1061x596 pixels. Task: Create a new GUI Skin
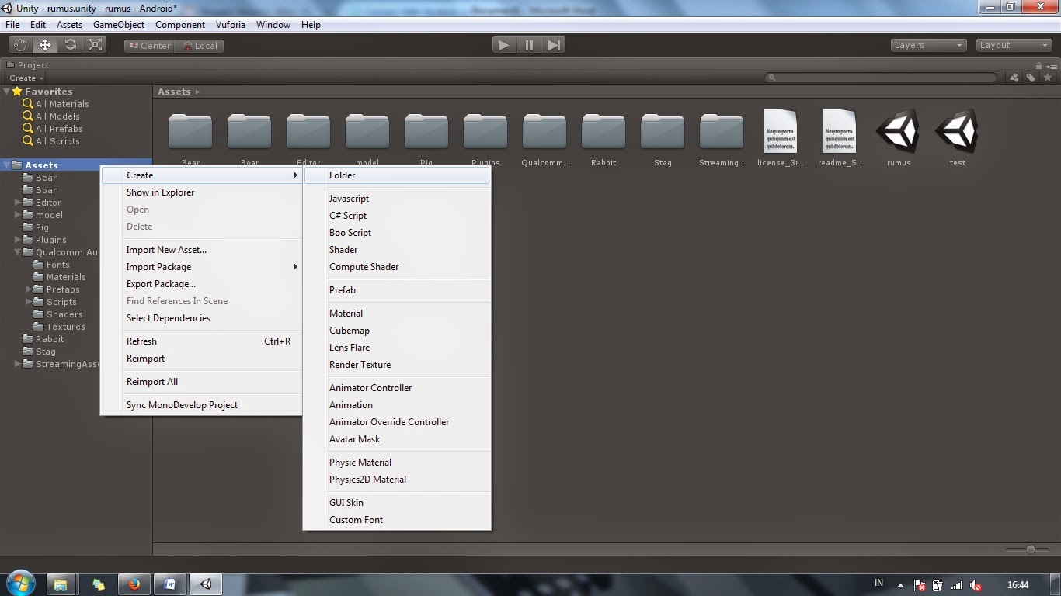coord(397,503)
